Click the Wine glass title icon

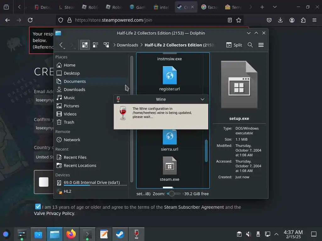118,99
